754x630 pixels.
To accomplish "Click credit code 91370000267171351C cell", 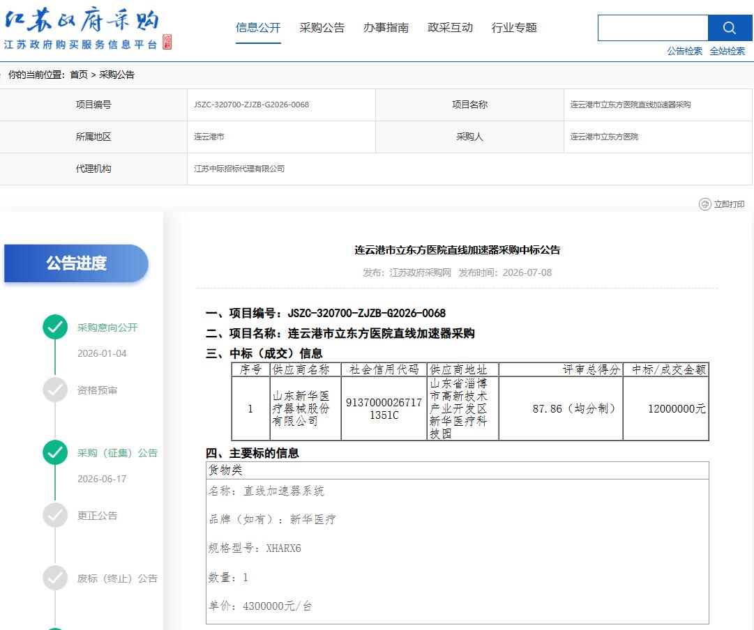I will pos(384,408).
